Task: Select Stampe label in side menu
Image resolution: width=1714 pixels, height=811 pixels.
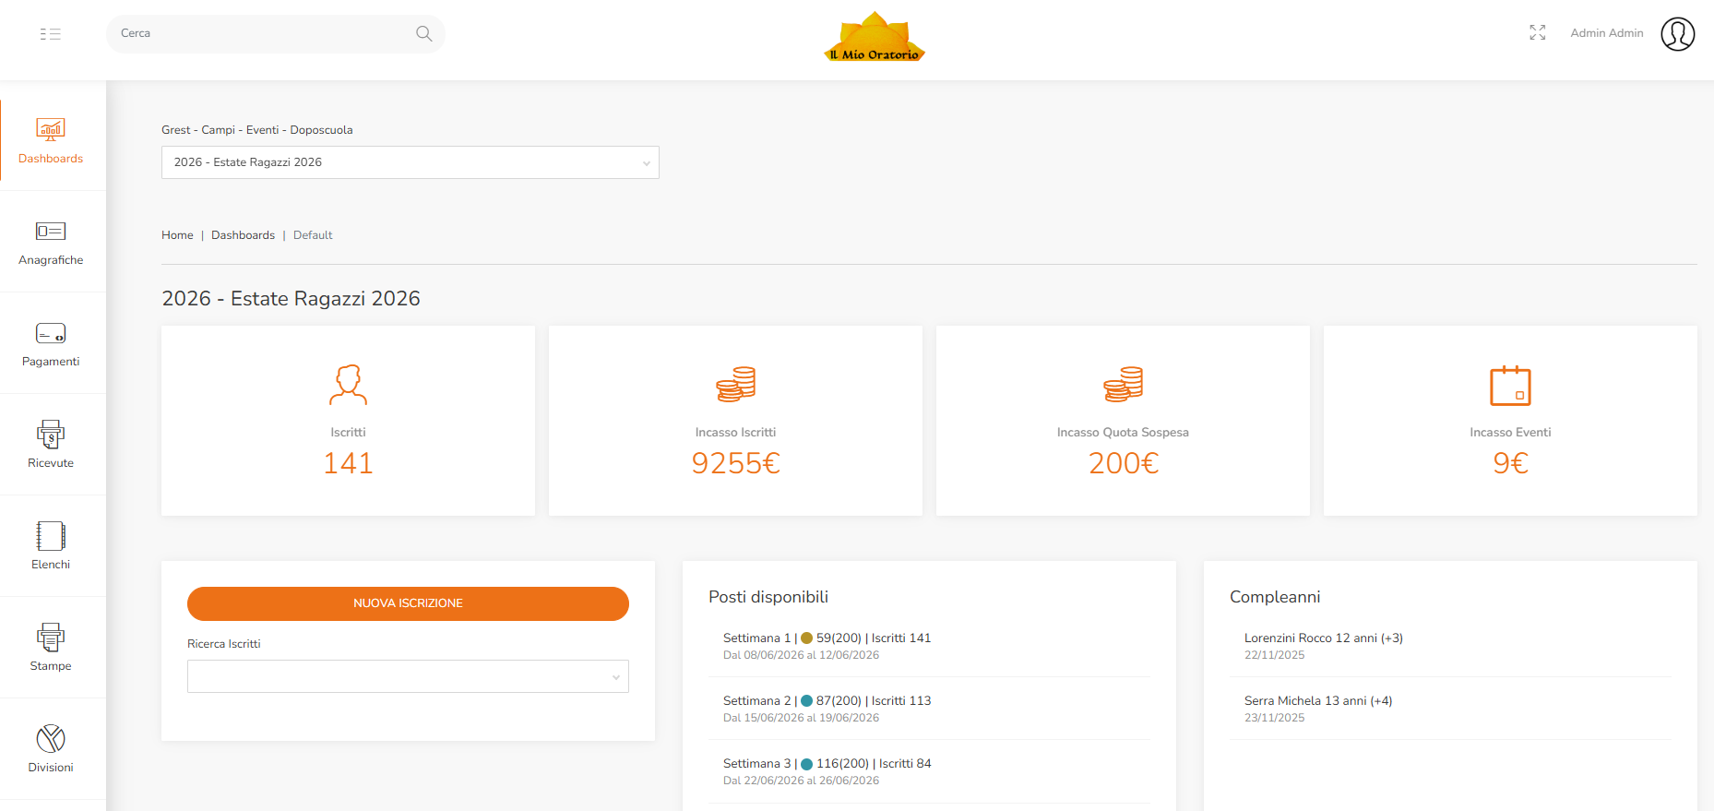Action: pos(51,666)
